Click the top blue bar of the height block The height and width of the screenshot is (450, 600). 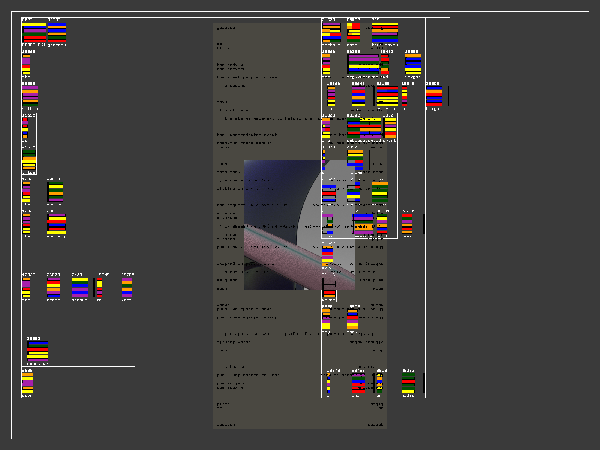tap(434, 88)
